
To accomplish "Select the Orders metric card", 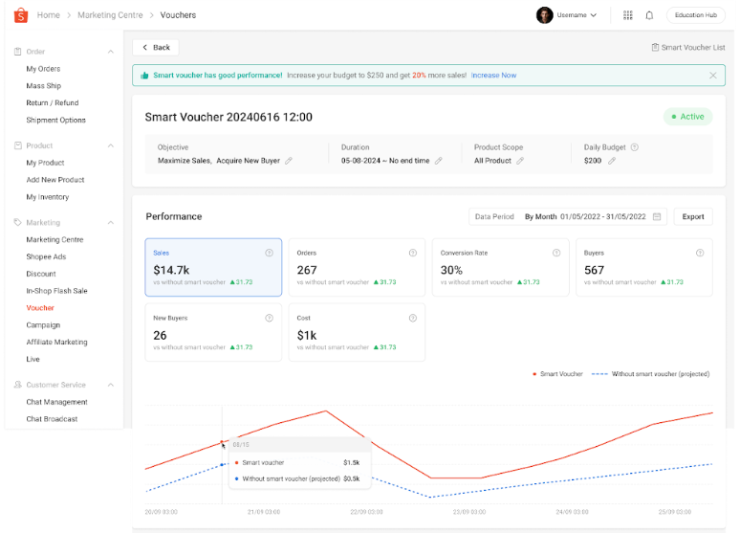I will pyautogui.click(x=357, y=267).
